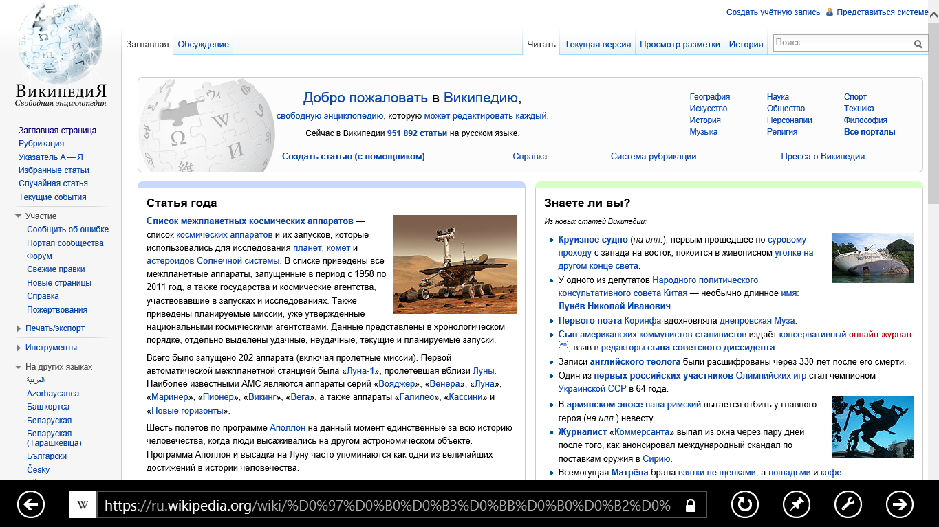Collapse the Участие sidebar section
939x527 pixels.
coord(19,216)
